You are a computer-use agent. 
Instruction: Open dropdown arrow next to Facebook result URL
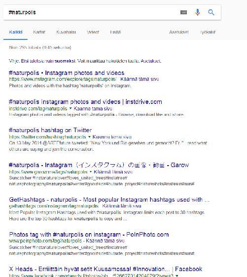coord(177,276)
